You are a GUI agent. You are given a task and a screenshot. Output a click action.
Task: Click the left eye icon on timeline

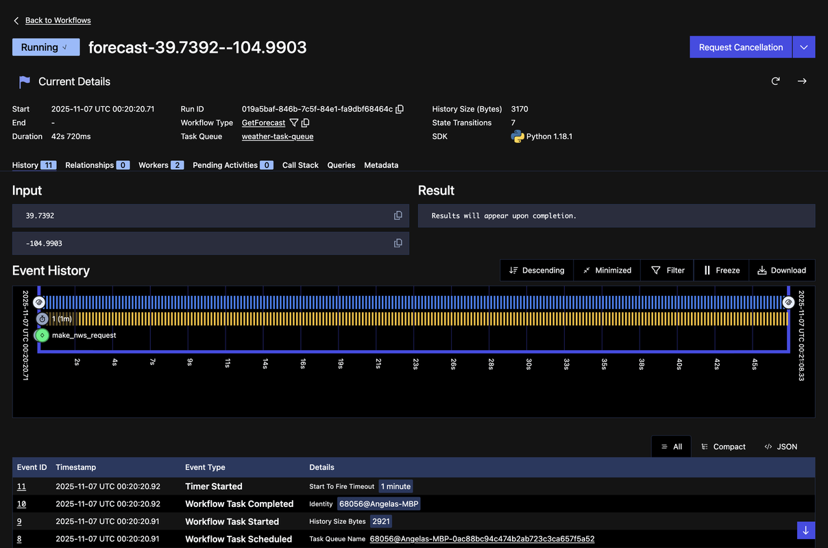point(39,302)
